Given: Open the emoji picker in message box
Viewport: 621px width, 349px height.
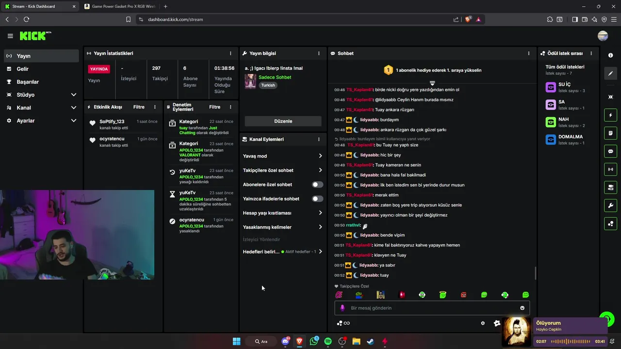Looking at the screenshot, I should (522, 308).
